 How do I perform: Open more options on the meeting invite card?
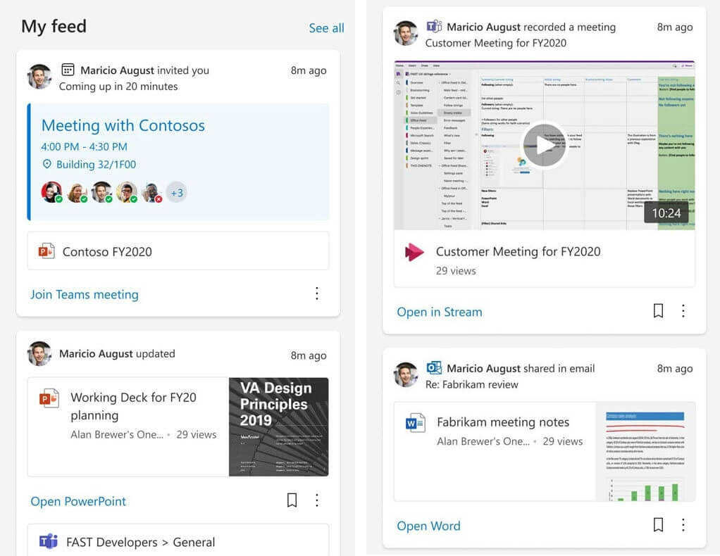click(x=317, y=293)
